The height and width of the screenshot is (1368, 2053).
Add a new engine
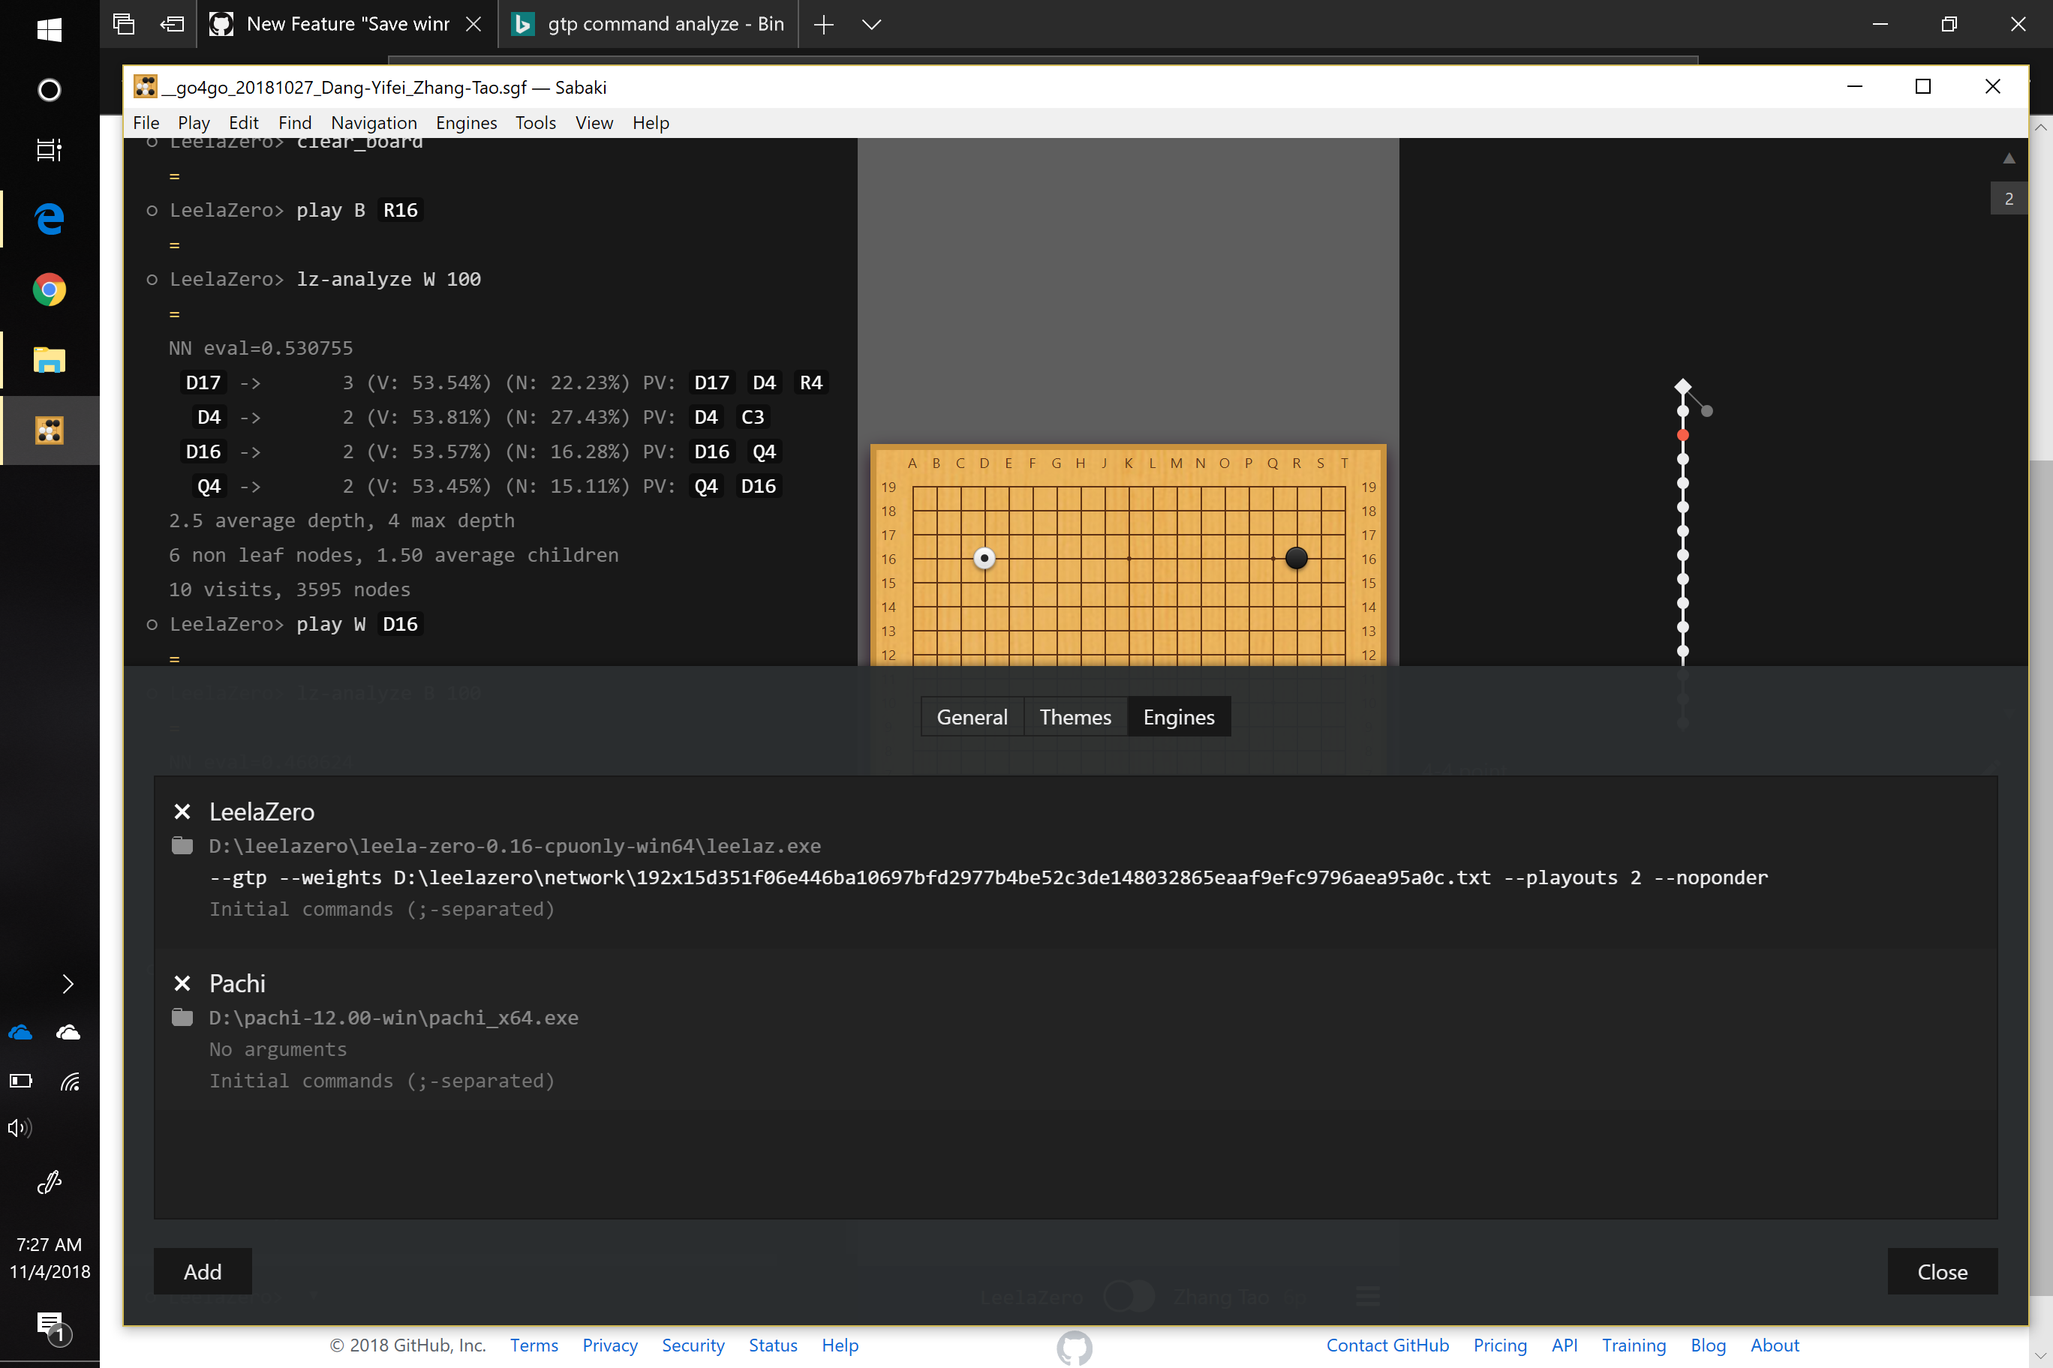tap(203, 1272)
